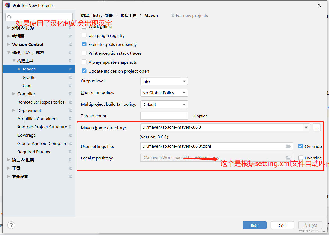This screenshot has height=235, width=329.
Task: Collapse the 构建，执行，部署 node
Action: tap(8, 53)
